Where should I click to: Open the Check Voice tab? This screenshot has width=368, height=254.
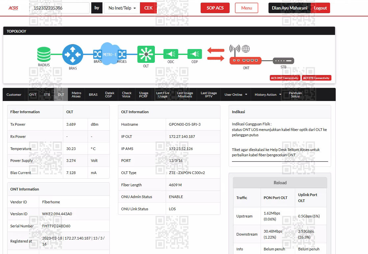[x=127, y=95]
